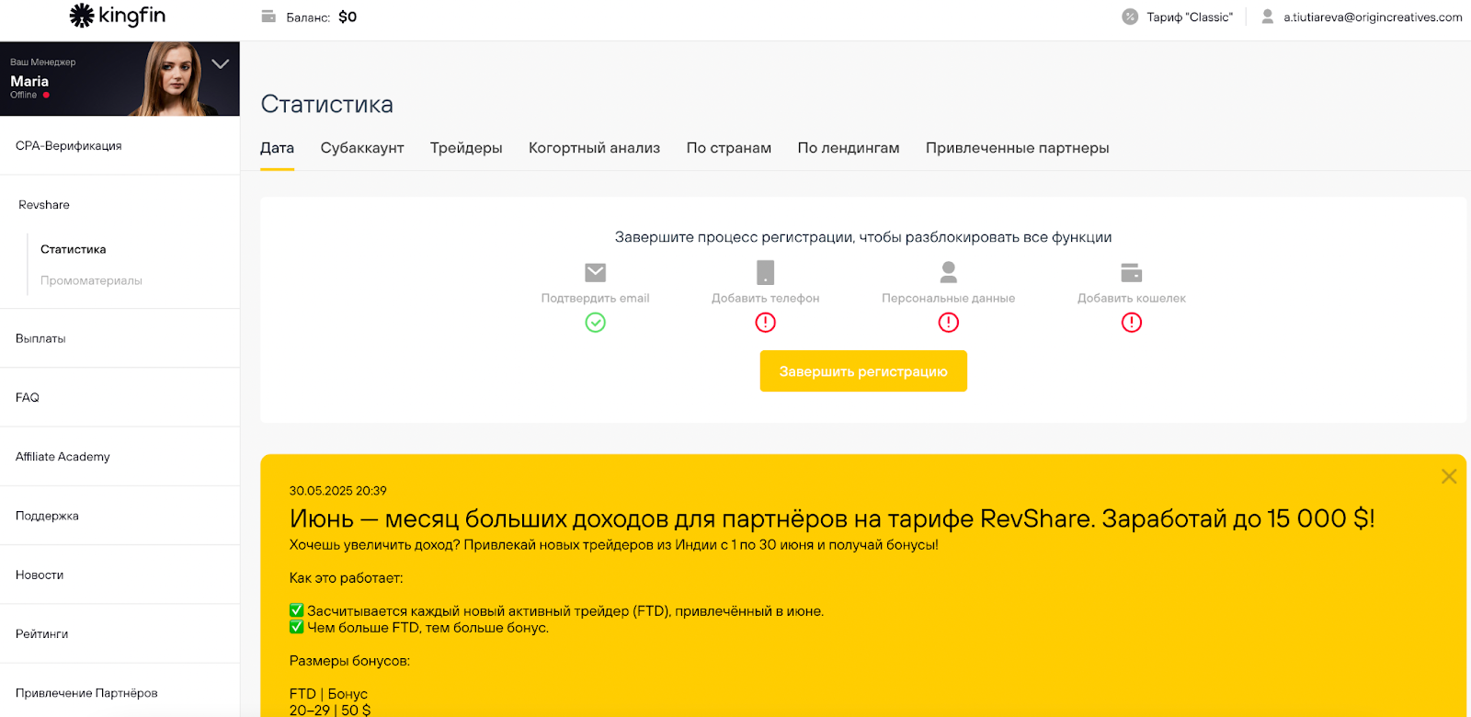Viewport: 1471px width, 717px height.
Task: Click the Июнь — месяц больших доходов headline
Action: 832,518
